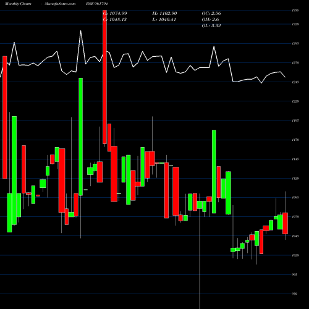The image size is (309, 309).
Task: Select the 1195 price axis label
Action: coord(295,121)
